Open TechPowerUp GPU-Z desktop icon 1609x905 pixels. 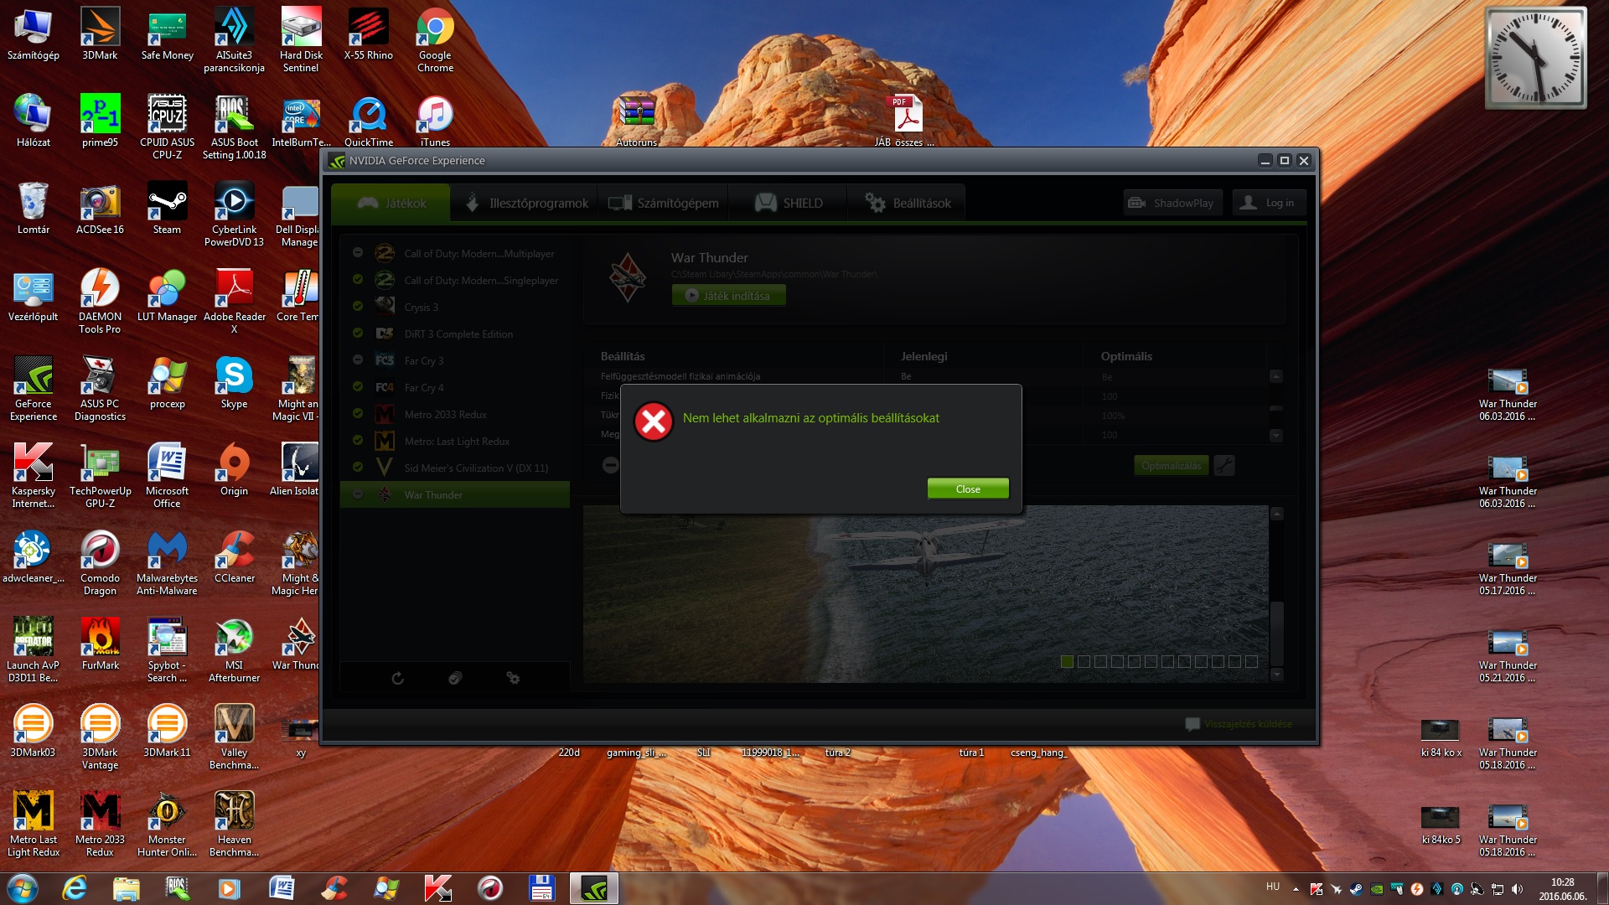100,475
